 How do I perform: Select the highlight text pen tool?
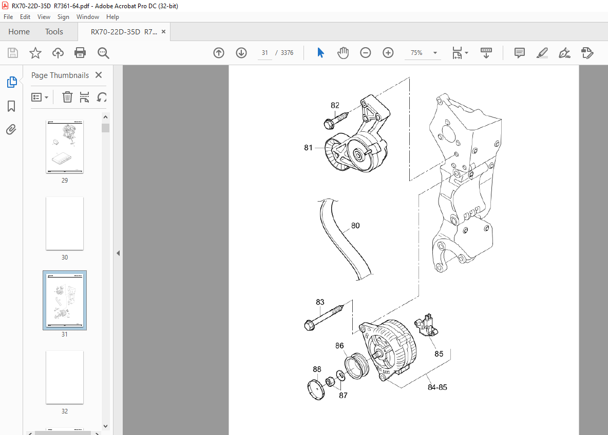pos(542,53)
